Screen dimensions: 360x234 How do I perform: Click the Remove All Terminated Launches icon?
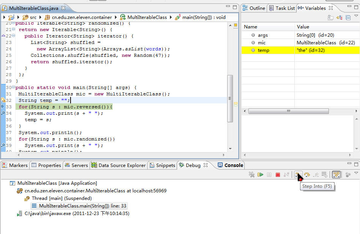point(251,175)
